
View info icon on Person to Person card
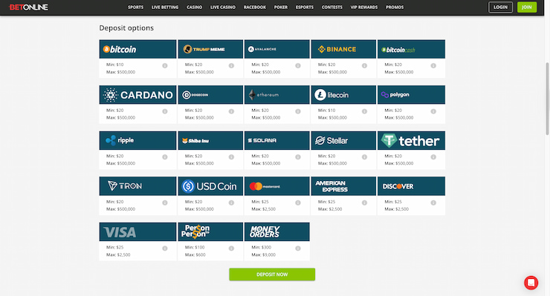click(231, 249)
